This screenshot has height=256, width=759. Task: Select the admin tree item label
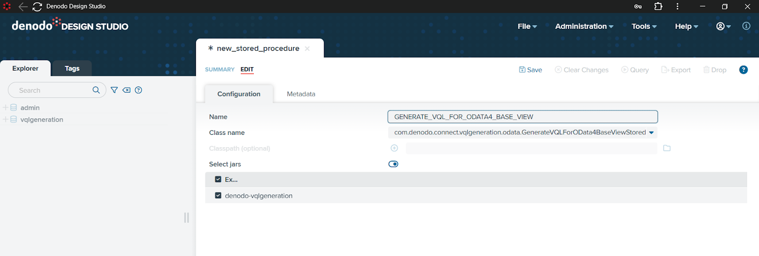click(x=30, y=107)
